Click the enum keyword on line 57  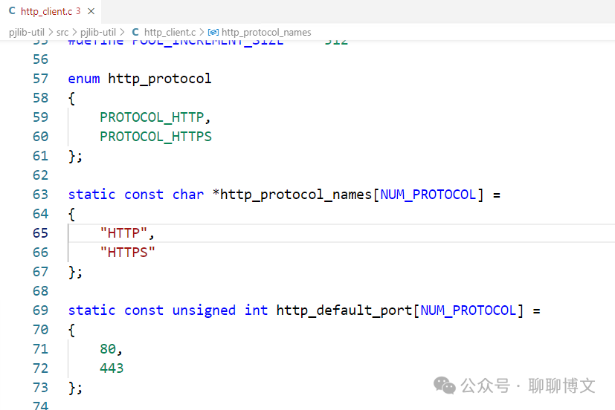84,79
